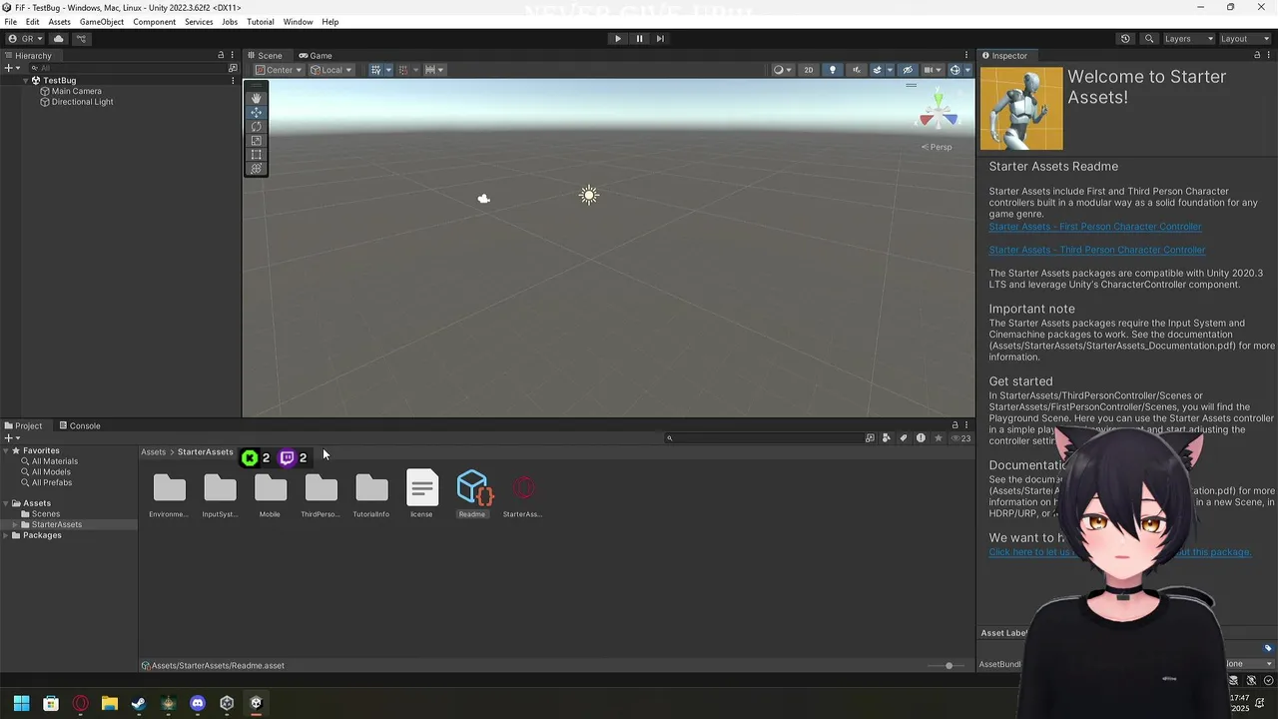Toggle scene lighting bulb

(x=832, y=70)
